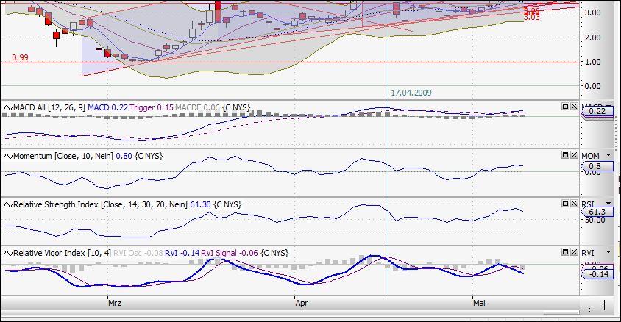Image resolution: width=621 pixels, height=322 pixels.
Task: Click the wave icon beside Relative Strength Index
Action: (8, 205)
